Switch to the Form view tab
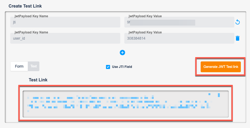The width and height of the screenshot is (250, 128). click(19, 66)
